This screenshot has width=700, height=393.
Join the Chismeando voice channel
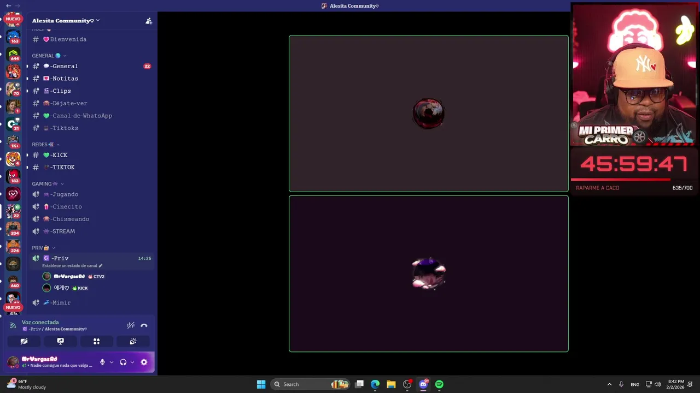(x=91, y=219)
